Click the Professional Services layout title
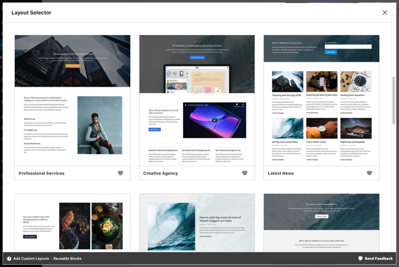 (x=41, y=173)
